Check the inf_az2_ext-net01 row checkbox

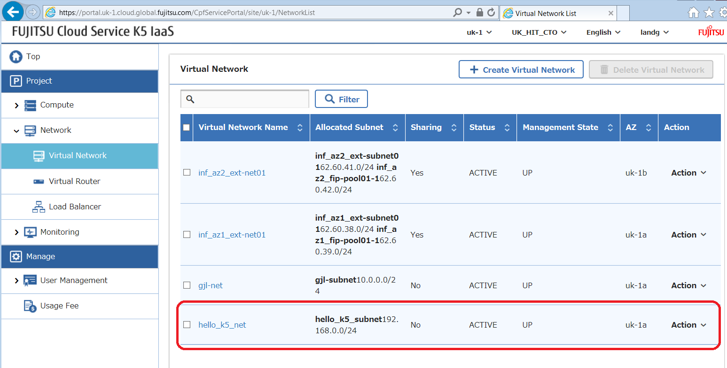click(187, 172)
